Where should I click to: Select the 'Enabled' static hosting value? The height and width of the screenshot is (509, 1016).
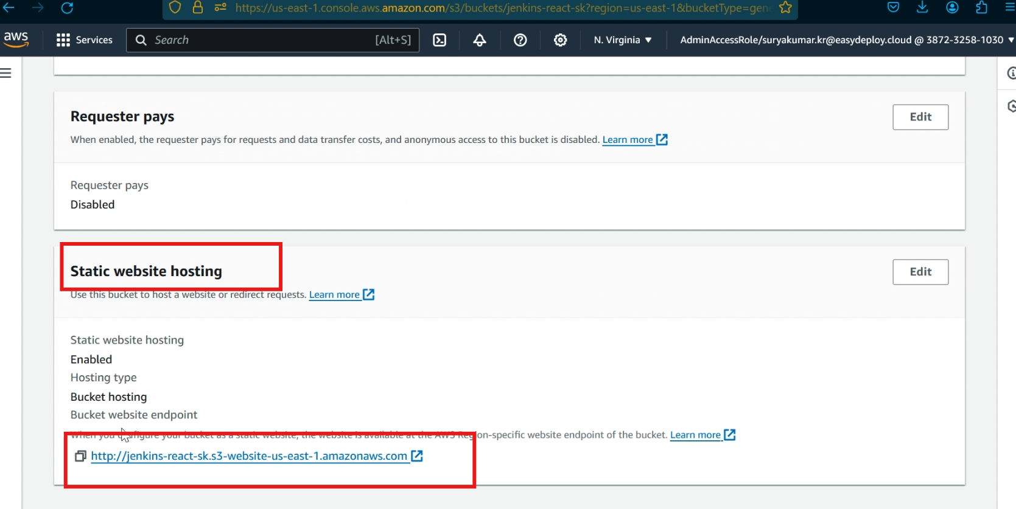tap(91, 359)
